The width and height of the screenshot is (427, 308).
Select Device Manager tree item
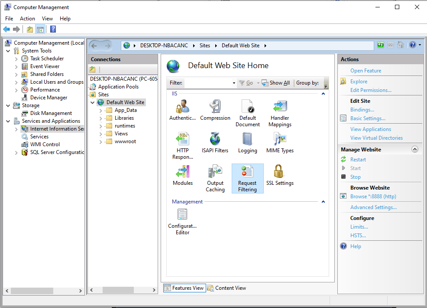coord(49,98)
